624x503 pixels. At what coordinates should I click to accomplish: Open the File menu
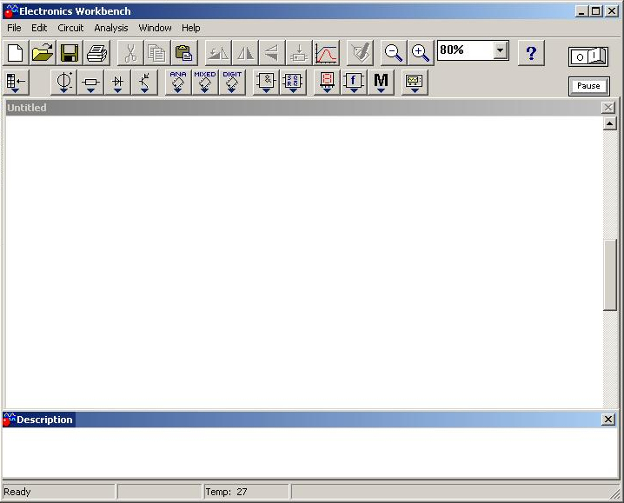coord(14,28)
